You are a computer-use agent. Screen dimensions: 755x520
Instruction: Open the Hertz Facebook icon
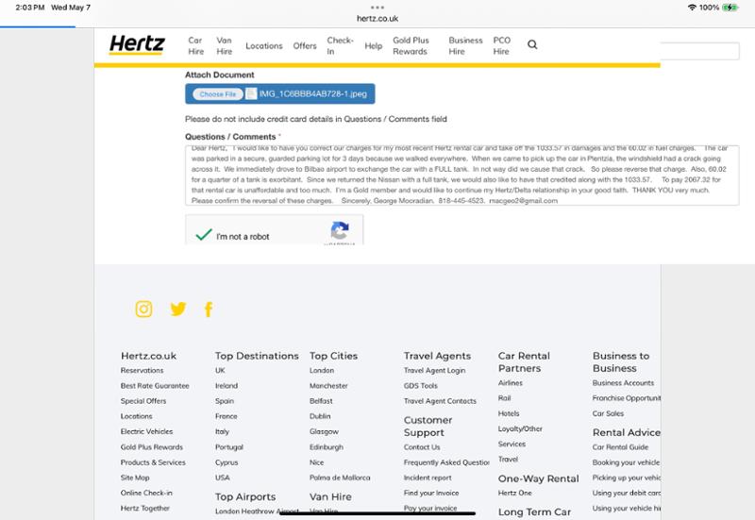[x=209, y=310]
